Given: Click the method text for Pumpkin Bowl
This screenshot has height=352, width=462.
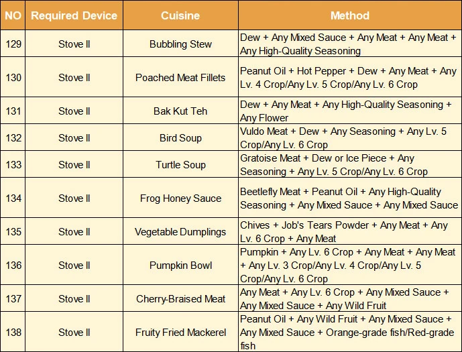Looking at the screenshot, I should coord(349,266).
